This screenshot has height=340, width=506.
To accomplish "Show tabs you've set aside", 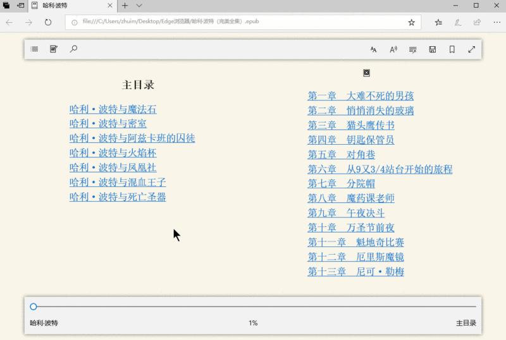I will pos(6,6).
